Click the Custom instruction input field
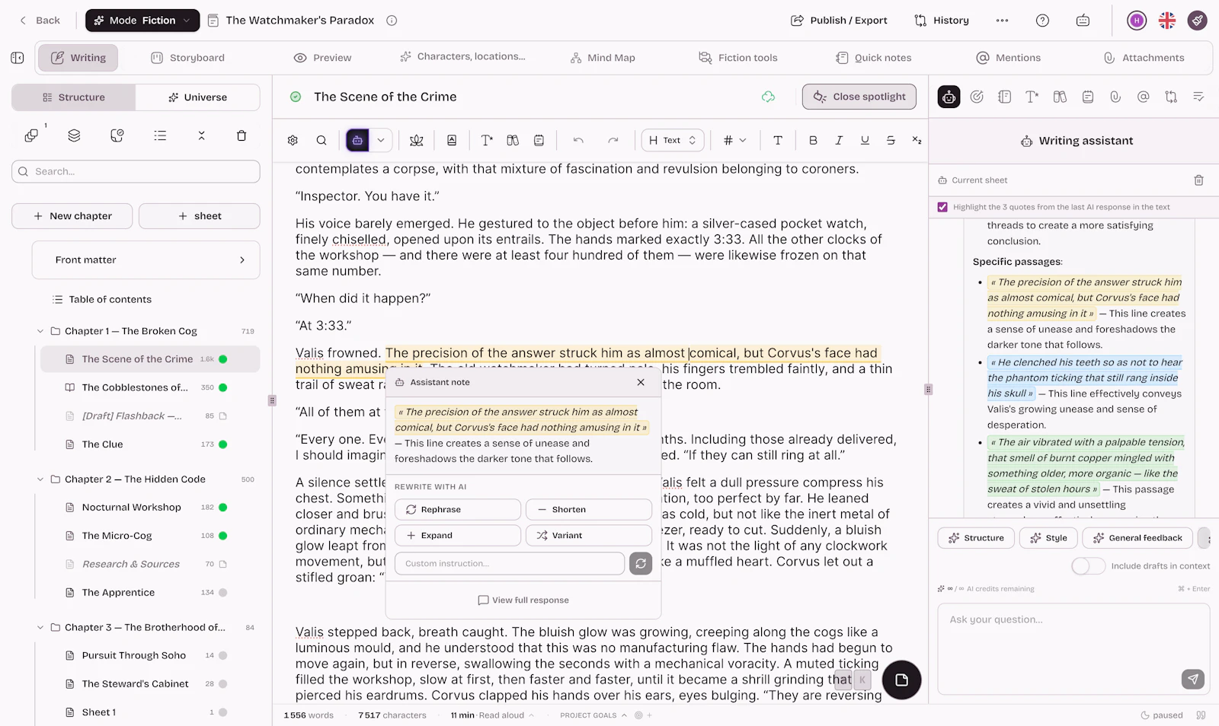 coord(510,563)
